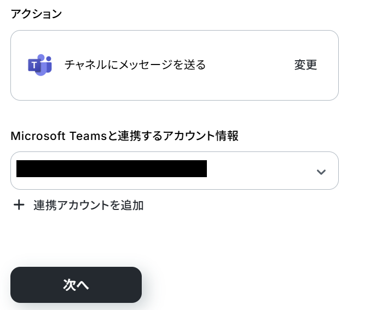Viewport: 376px width, 310px height.
Task: Click the action card containing Teams action
Action: pos(175,65)
